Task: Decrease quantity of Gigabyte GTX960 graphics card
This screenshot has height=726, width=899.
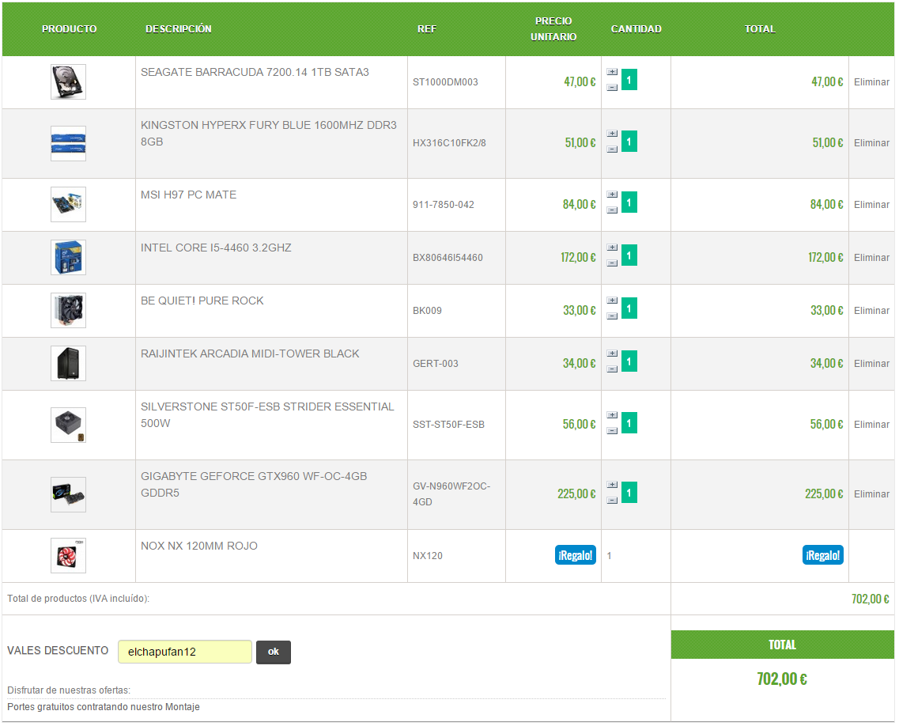Action: pyautogui.click(x=612, y=501)
